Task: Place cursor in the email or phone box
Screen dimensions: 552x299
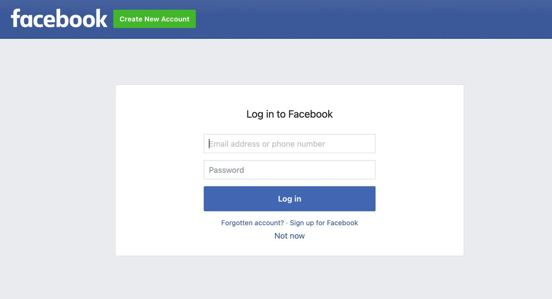Action: click(x=289, y=144)
